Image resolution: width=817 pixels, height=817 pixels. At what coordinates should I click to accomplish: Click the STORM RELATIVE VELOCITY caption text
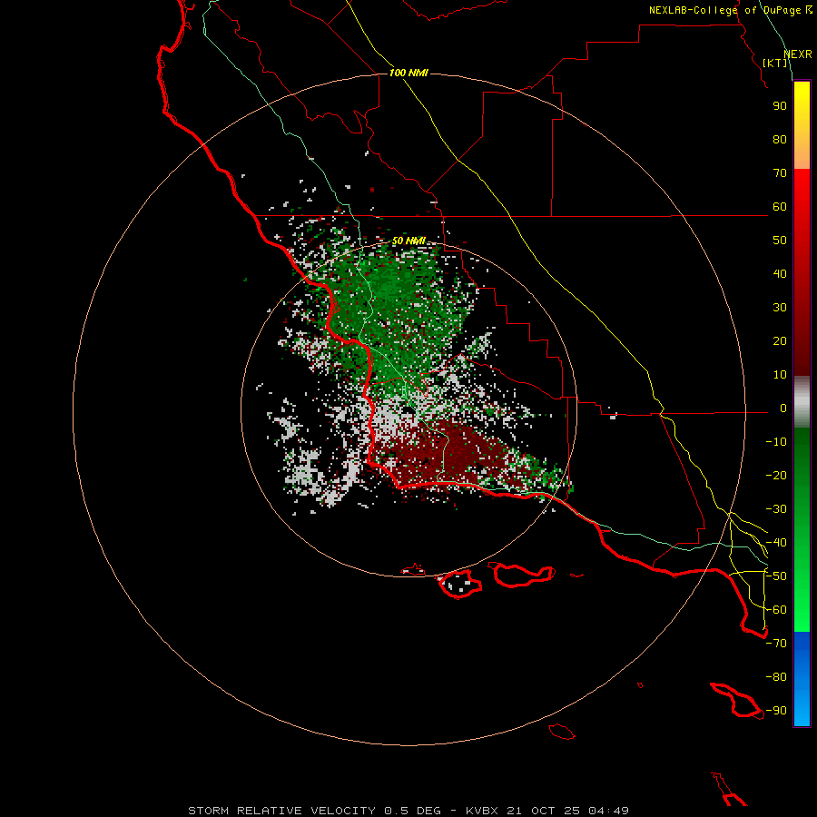click(x=281, y=811)
